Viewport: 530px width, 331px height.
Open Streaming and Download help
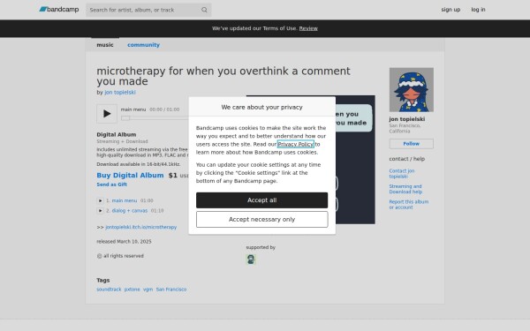coord(405,189)
